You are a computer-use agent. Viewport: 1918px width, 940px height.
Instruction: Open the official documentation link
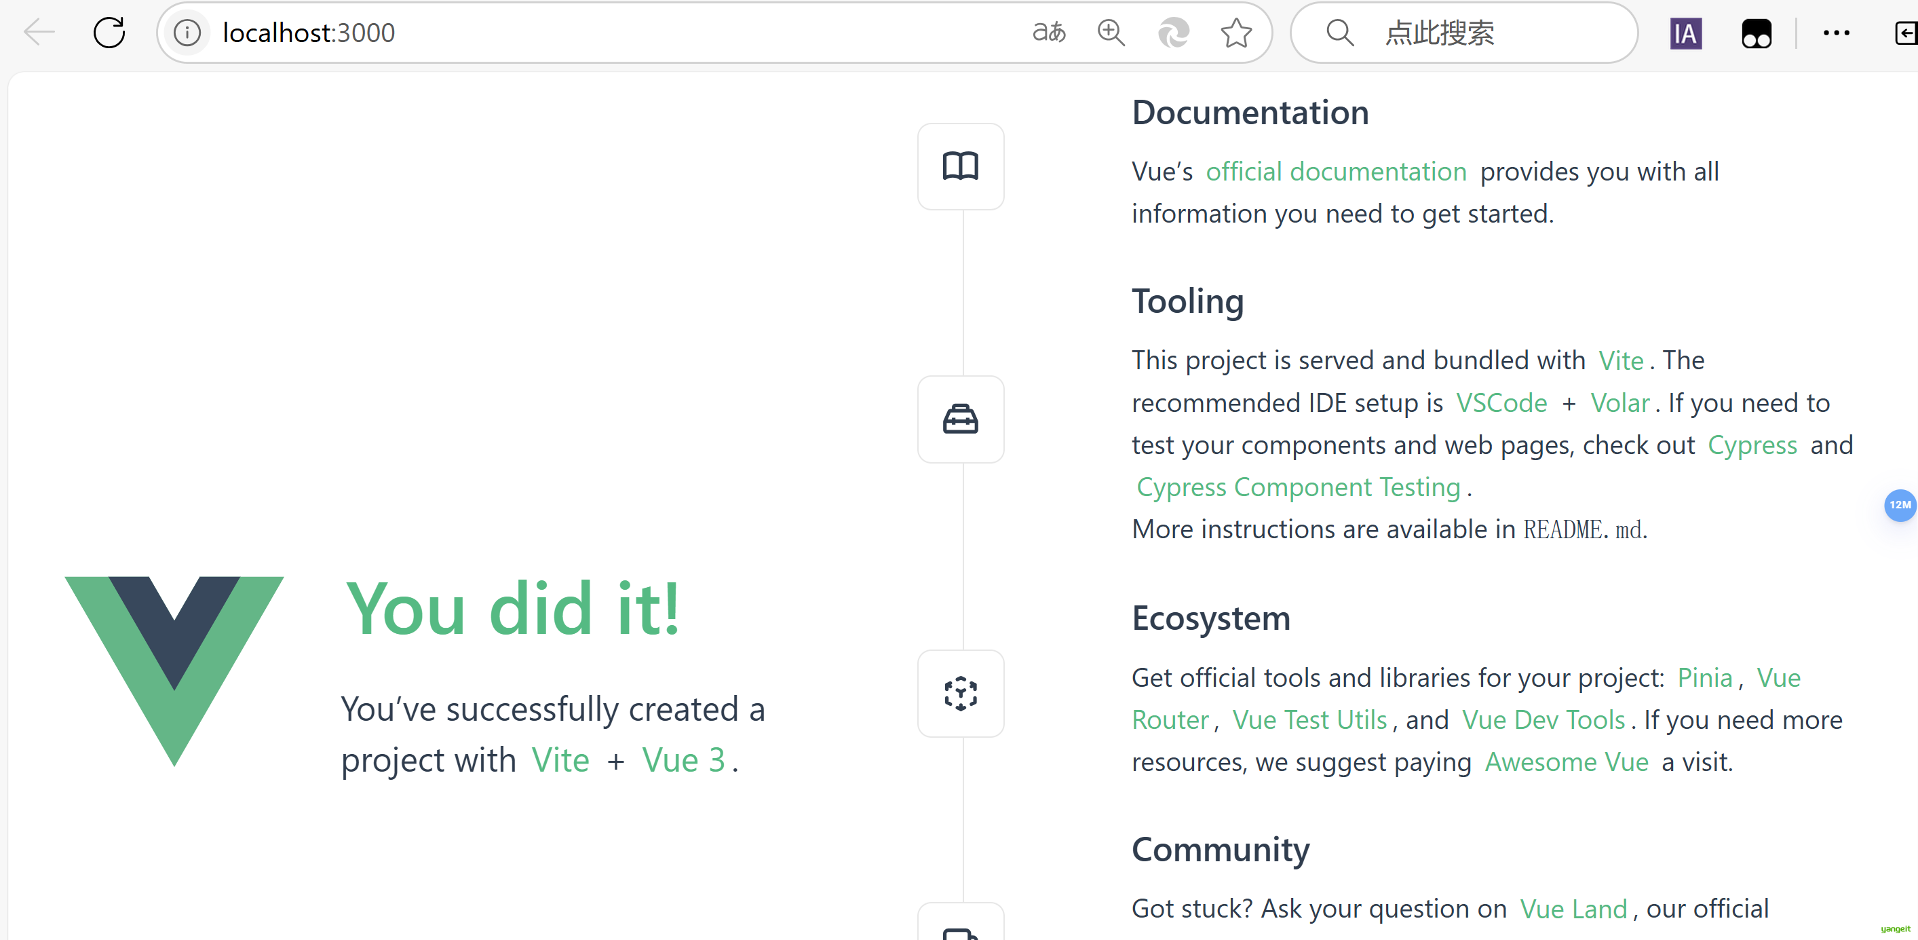[1337, 171]
